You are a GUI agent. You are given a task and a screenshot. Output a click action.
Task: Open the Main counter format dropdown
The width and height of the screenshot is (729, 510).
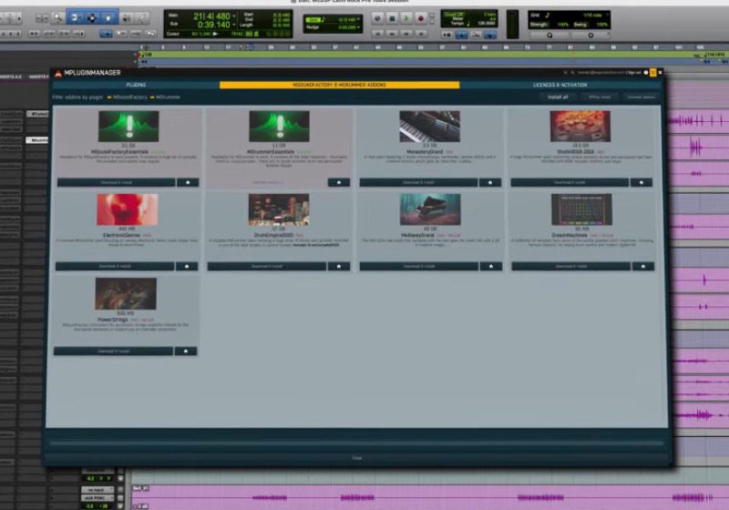click(234, 16)
